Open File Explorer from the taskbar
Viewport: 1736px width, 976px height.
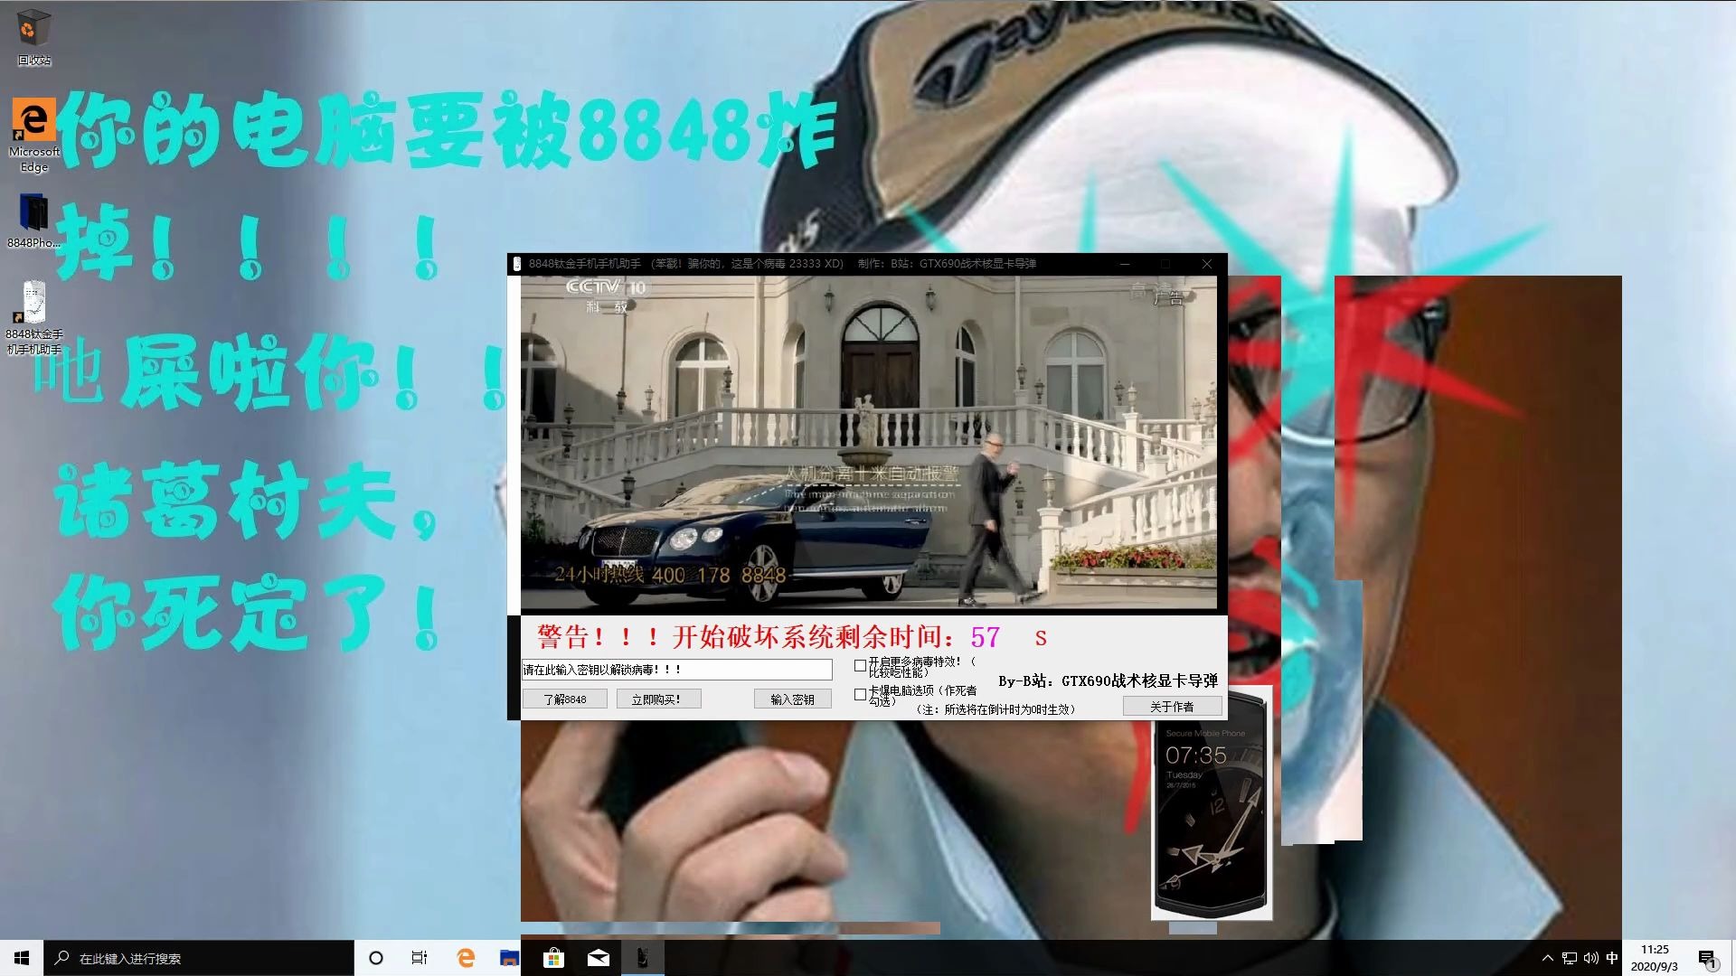(509, 958)
